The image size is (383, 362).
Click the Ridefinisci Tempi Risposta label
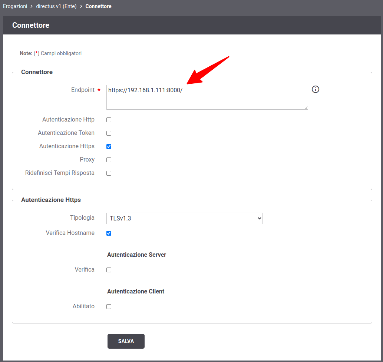click(x=60, y=173)
